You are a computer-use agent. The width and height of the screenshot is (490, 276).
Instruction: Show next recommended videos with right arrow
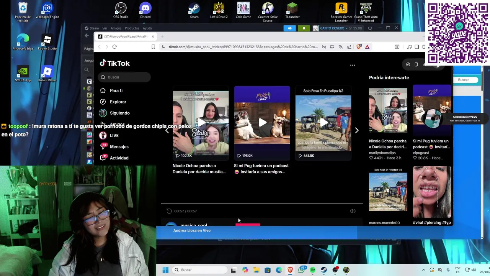tap(356, 130)
